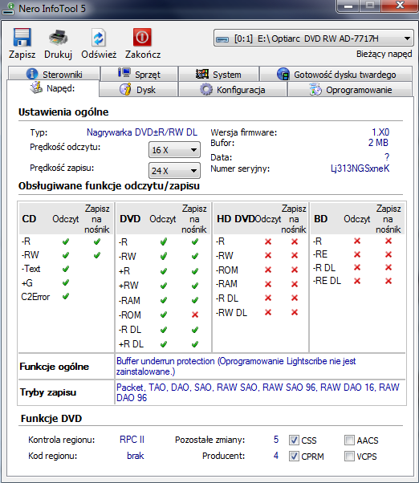Click the Zapisz floppy disk icon
The image size is (419, 483).
coord(22,37)
